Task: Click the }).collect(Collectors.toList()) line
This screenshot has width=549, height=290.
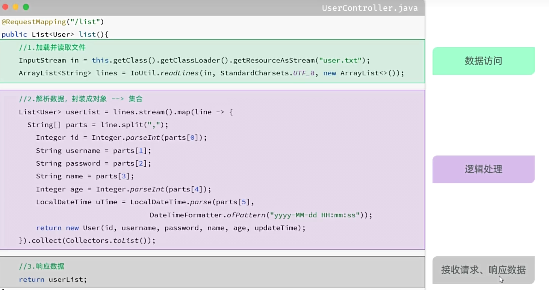Action: click(x=87, y=241)
